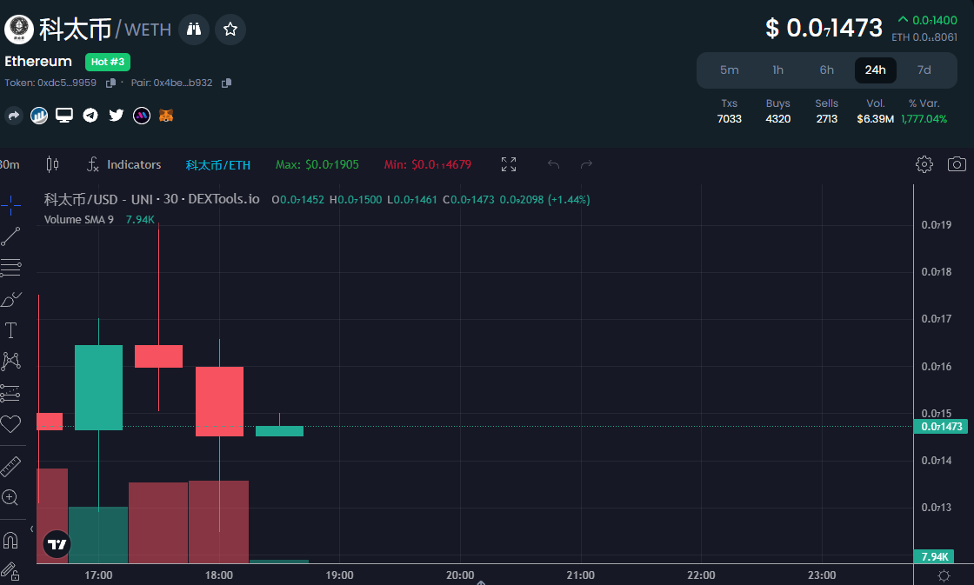
Task: Switch chart to 科太币/ETH pricing
Action: tap(218, 164)
